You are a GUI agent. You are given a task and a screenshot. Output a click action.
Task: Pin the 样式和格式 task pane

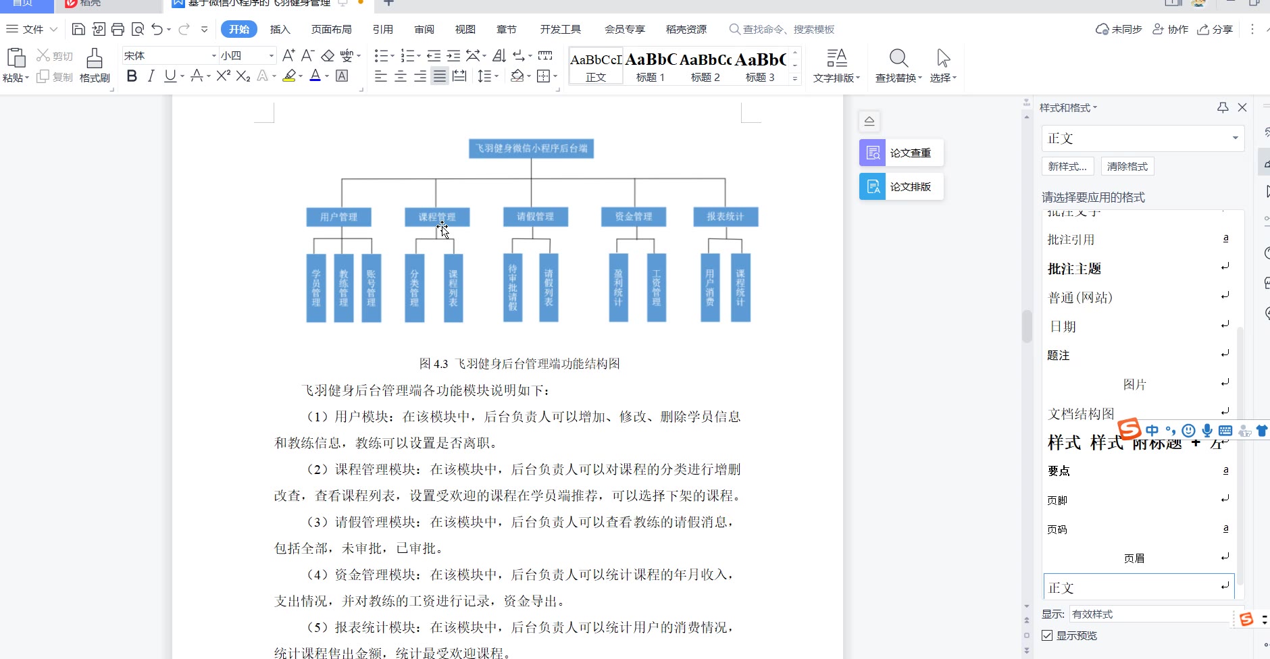coord(1223,107)
